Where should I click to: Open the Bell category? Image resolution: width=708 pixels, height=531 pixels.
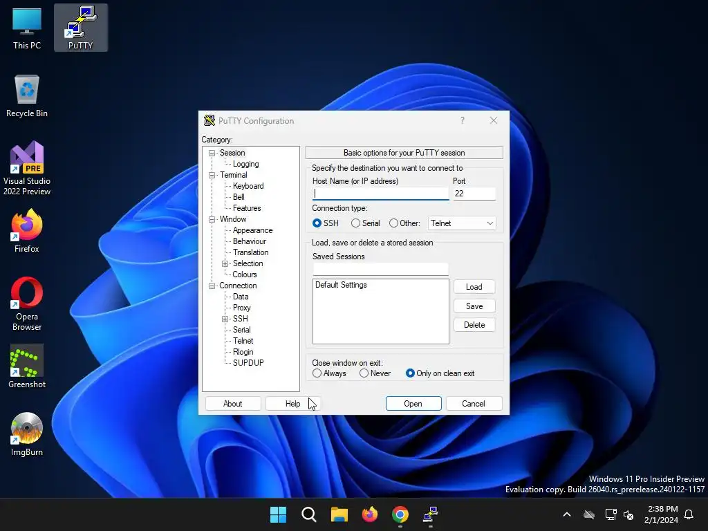[x=239, y=197]
